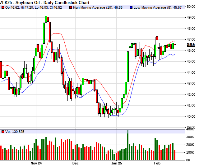Click the red High Moving Average legend swatch
The width and height of the screenshot is (199, 166).
pos(71,7)
